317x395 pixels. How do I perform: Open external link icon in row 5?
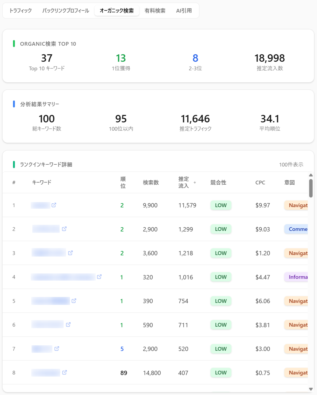pyautogui.click(x=74, y=301)
